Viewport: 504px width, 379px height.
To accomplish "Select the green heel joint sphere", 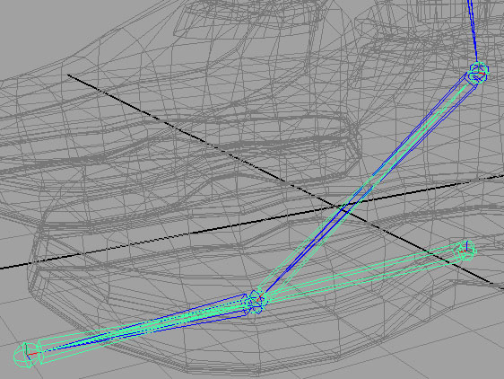I will [x=465, y=251].
